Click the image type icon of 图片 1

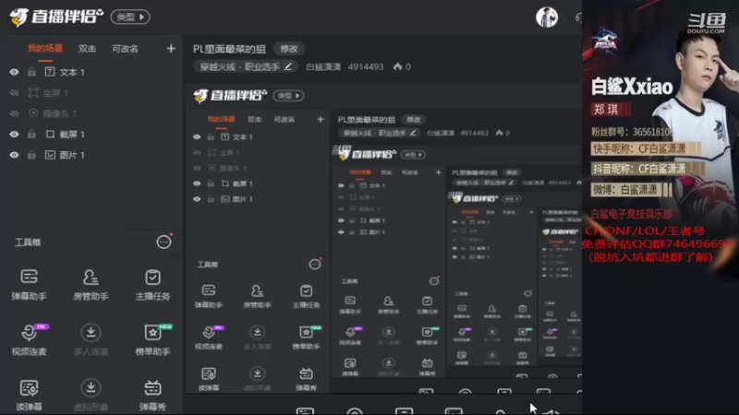click(50, 155)
